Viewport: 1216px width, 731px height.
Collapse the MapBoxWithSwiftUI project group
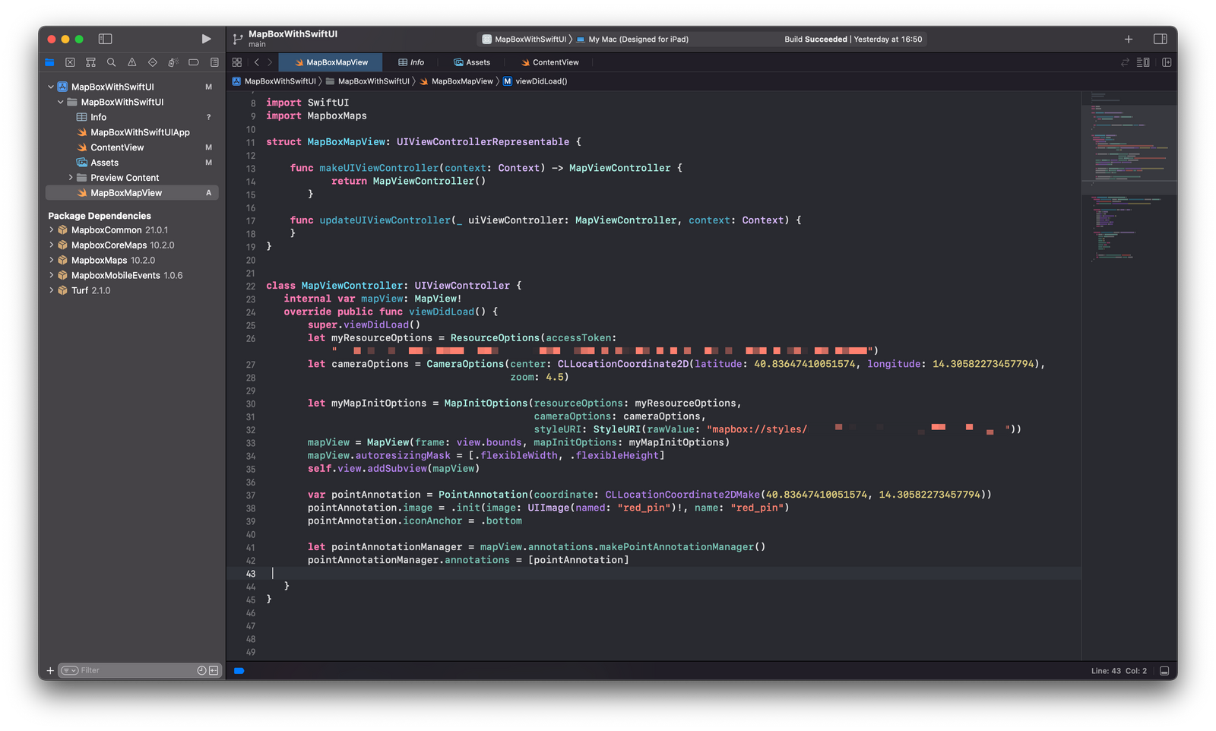pos(50,86)
